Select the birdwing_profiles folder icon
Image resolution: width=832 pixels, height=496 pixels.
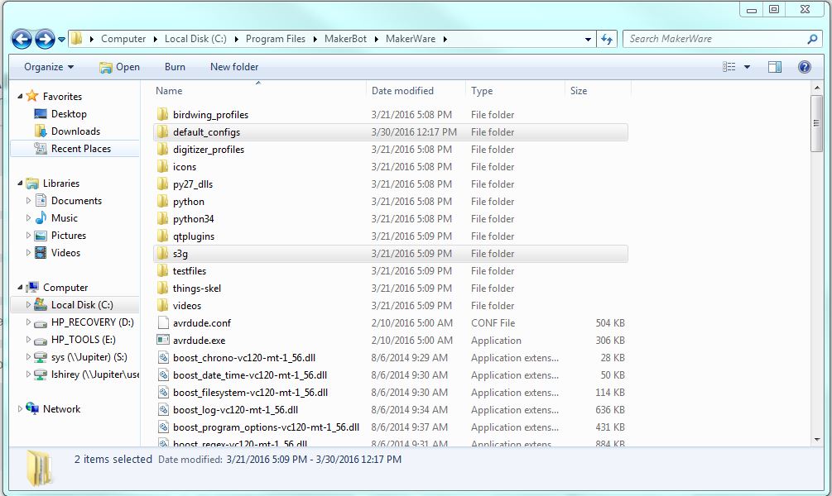[163, 114]
